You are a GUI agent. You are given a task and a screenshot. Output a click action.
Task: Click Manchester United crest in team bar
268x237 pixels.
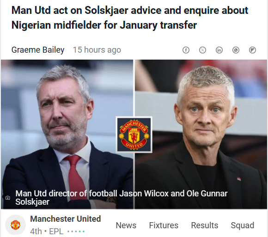tap(16, 225)
